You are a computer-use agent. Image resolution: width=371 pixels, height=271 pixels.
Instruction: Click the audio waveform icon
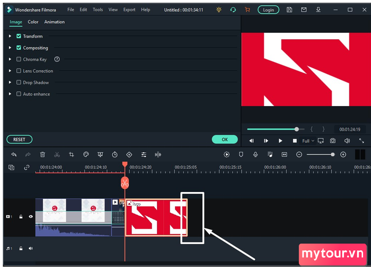coord(158,155)
